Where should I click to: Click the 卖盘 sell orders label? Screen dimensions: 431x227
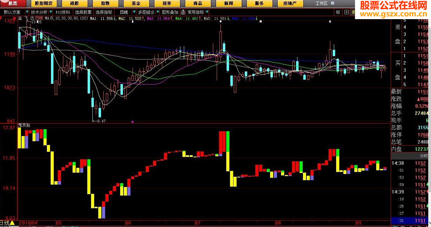coord(397,34)
